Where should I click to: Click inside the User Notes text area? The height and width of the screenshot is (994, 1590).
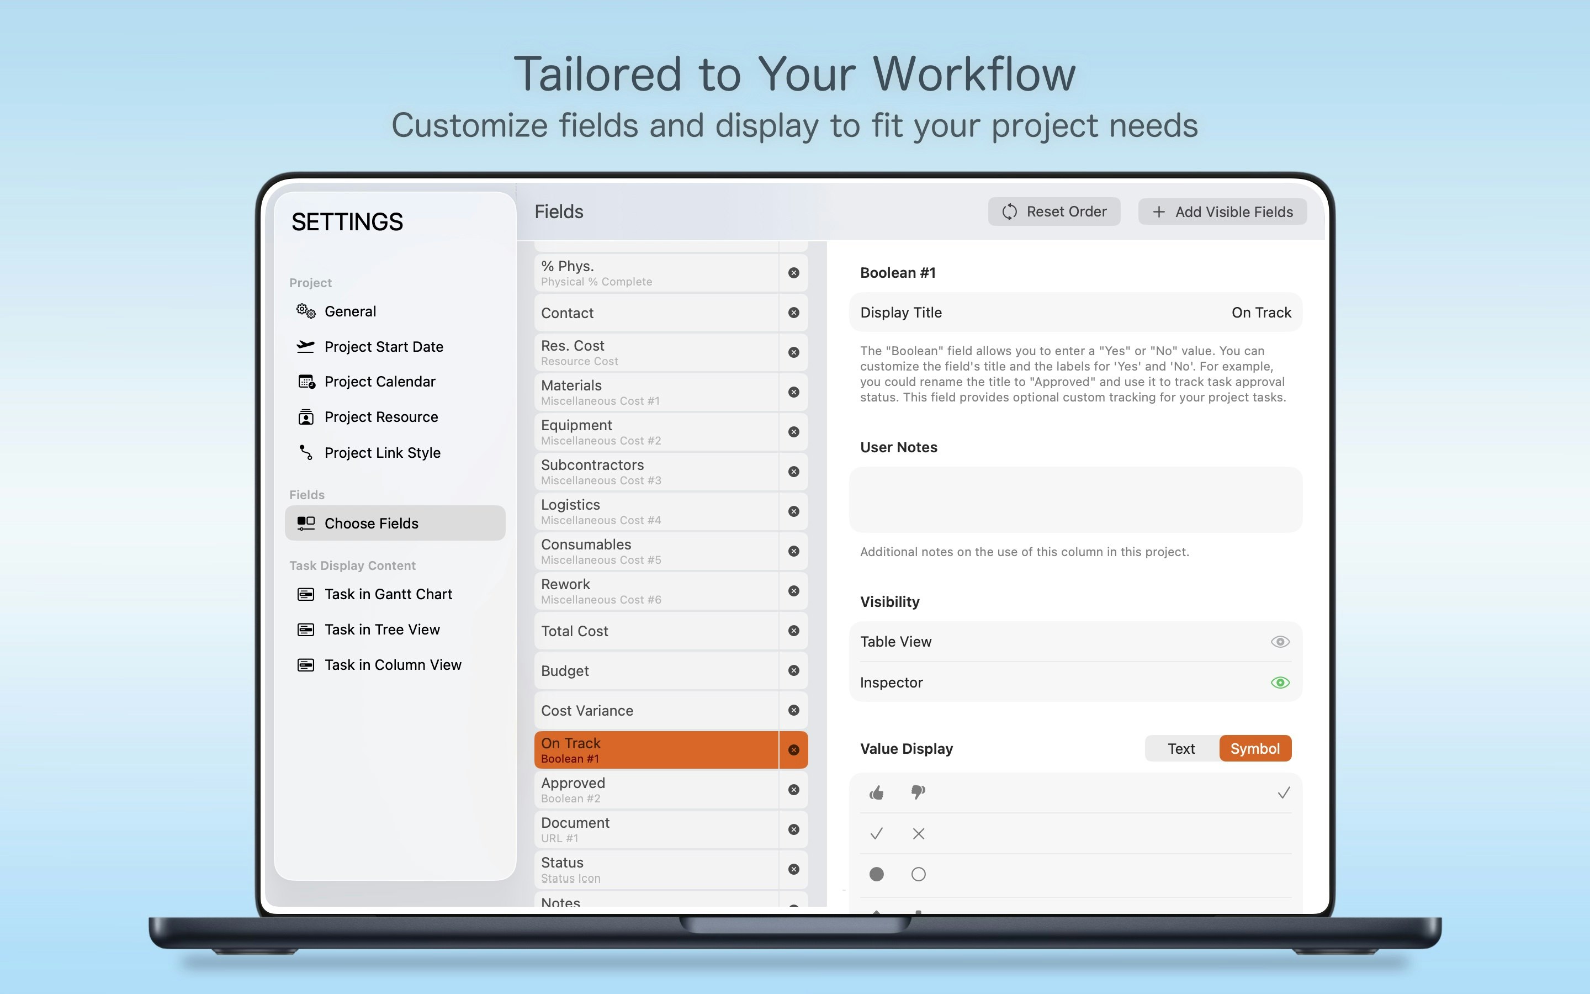(1075, 500)
